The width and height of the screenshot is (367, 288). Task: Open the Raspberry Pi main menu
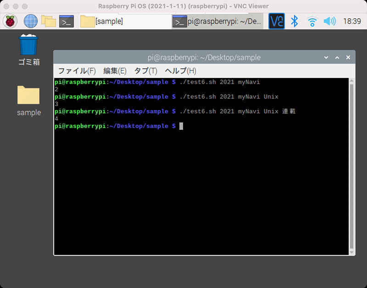[x=10, y=21]
